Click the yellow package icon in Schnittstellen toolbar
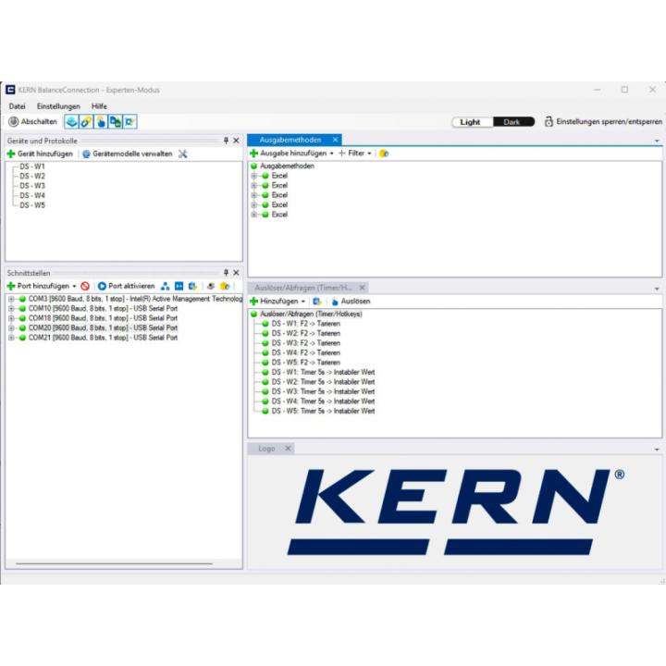666x666 pixels. tap(225, 286)
